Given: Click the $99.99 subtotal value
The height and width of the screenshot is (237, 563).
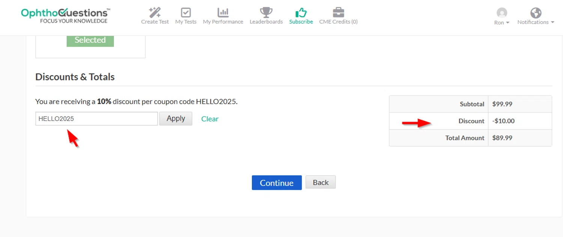Looking at the screenshot, I should tap(502, 104).
